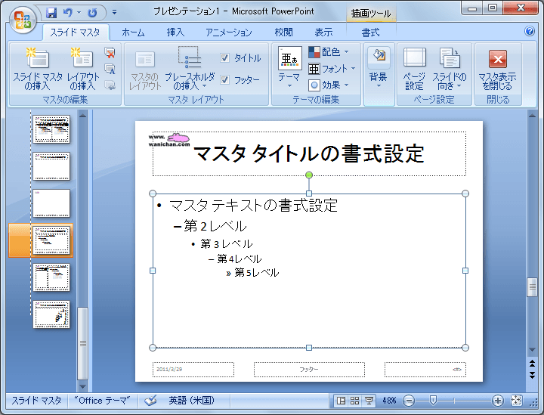Select the スライド マスタ tab
The image size is (544, 415).
tap(75, 33)
